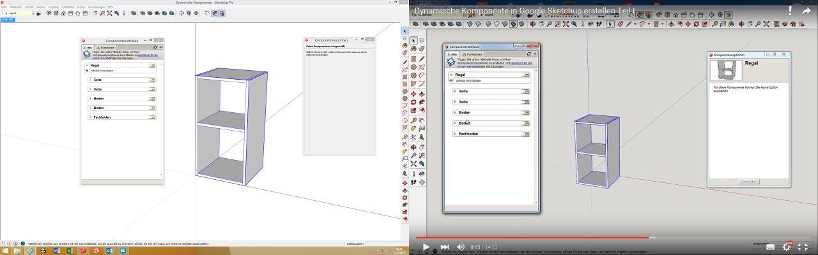Image resolution: width=818 pixels, height=255 pixels.
Task: Enter fullscreen video mode
Action: [x=803, y=247]
